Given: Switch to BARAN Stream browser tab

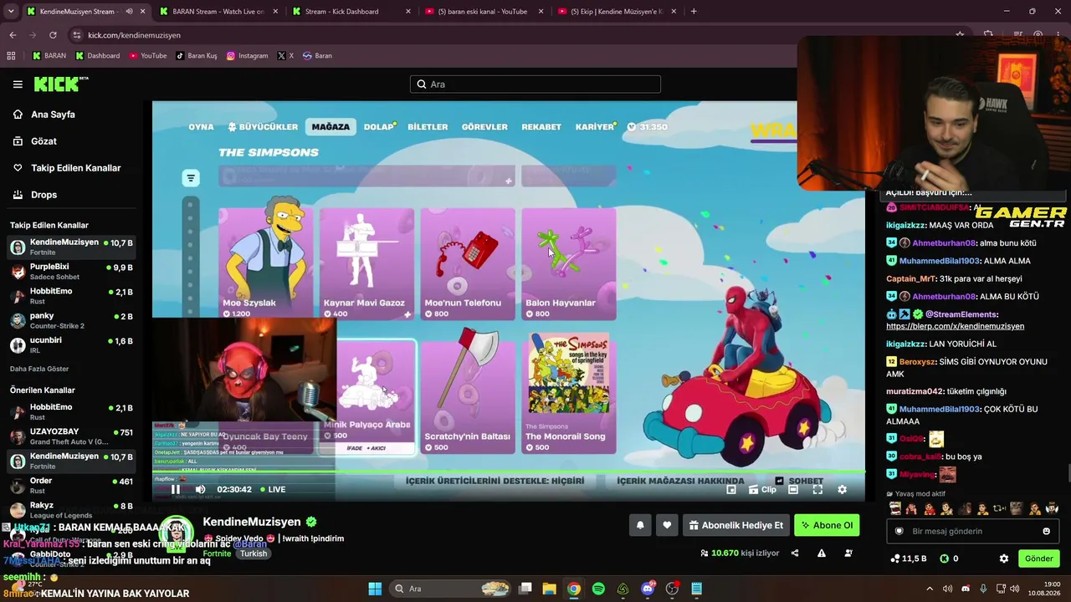Looking at the screenshot, I should pos(218,12).
